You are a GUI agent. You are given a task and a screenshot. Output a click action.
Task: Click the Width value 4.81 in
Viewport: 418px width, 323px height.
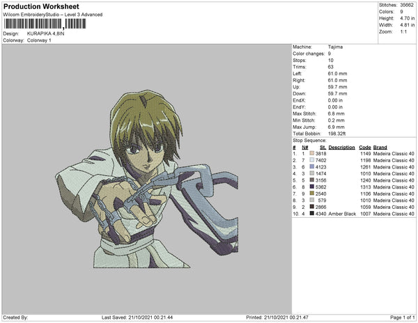pyautogui.click(x=408, y=25)
